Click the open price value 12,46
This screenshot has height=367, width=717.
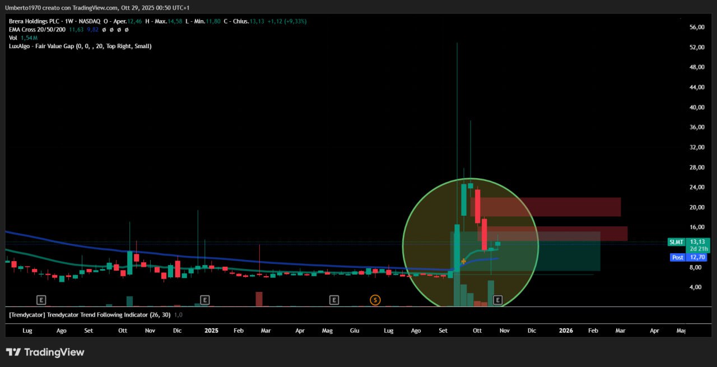134,21
